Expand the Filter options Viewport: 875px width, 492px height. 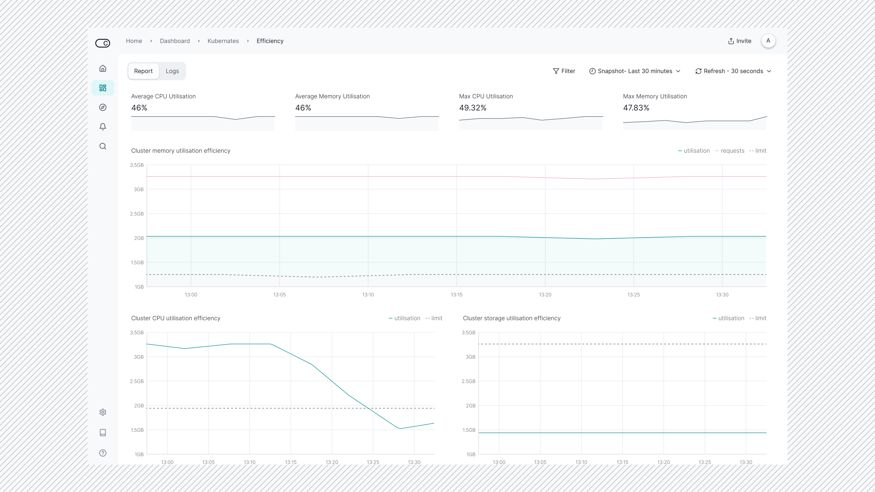tap(564, 71)
